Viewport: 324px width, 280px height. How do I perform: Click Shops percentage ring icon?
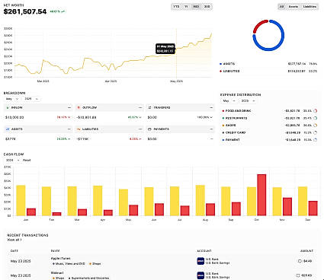click(x=316, y=126)
